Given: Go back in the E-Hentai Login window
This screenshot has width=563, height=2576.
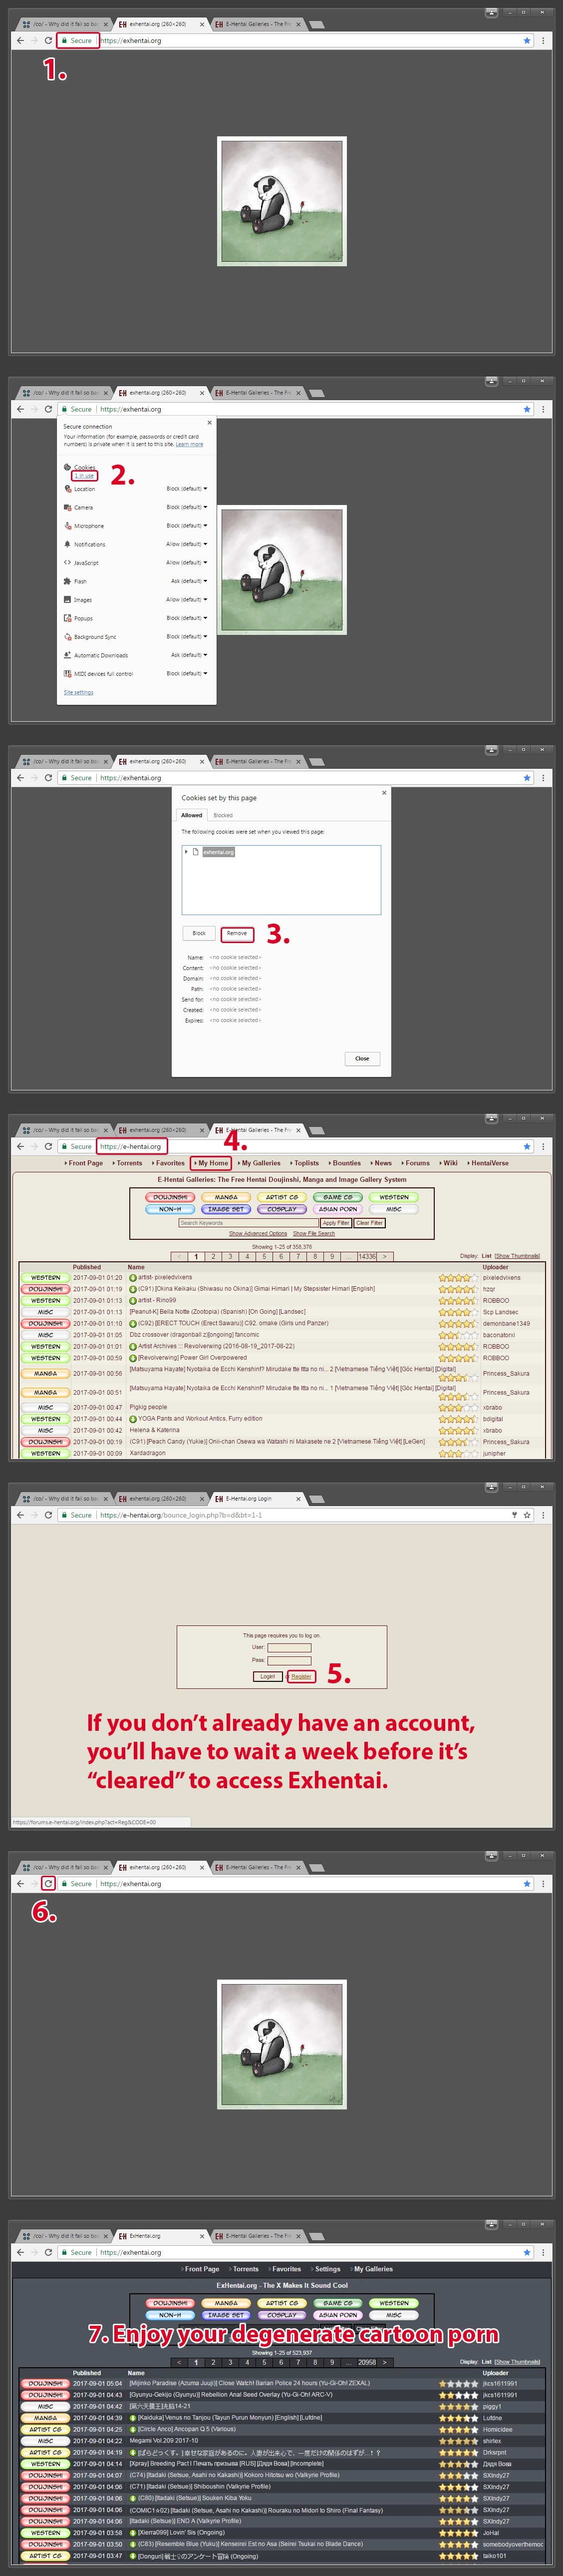Looking at the screenshot, I should (20, 1515).
